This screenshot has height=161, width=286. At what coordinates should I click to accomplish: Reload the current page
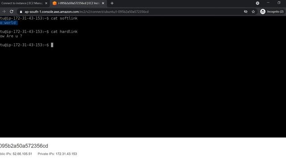pyautogui.click(x=12, y=12)
